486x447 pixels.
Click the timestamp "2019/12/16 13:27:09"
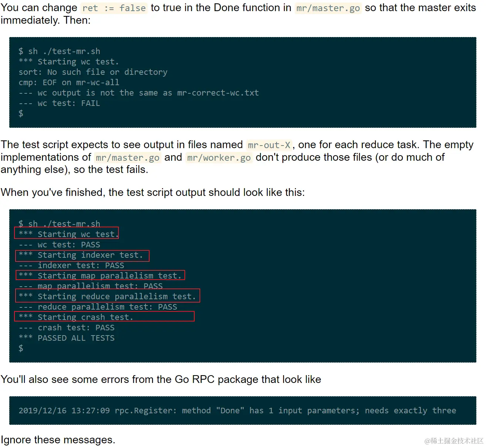click(64, 411)
